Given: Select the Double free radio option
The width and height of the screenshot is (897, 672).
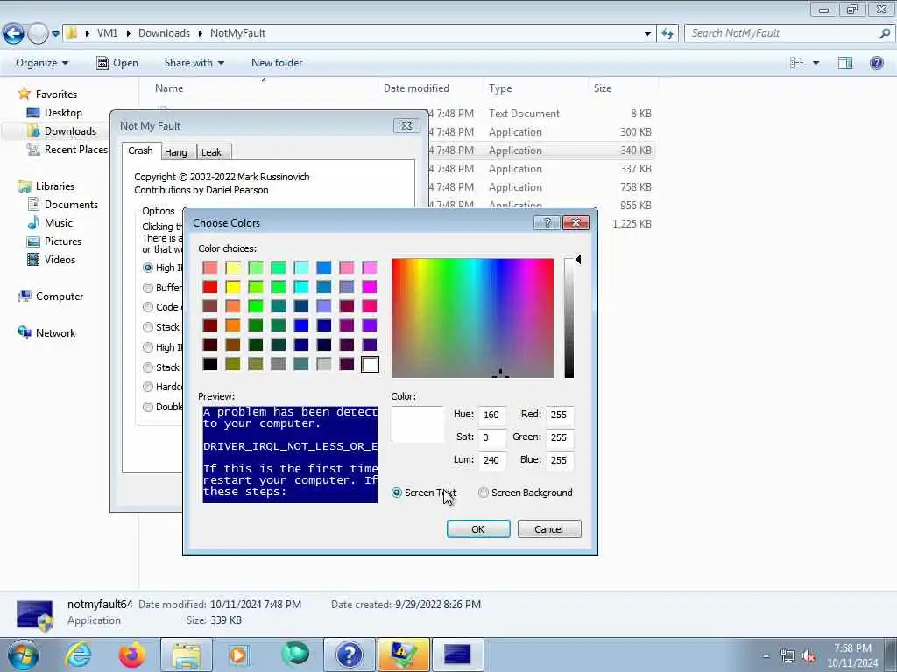Looking at the screenshot, I should (x=148, y=407).
